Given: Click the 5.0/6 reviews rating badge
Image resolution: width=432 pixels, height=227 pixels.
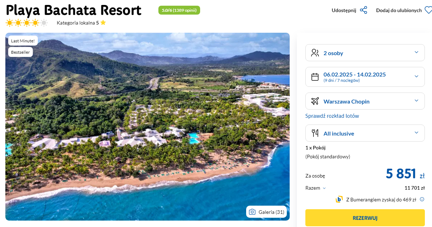Looking at the screenshot, I should [179, 10].
